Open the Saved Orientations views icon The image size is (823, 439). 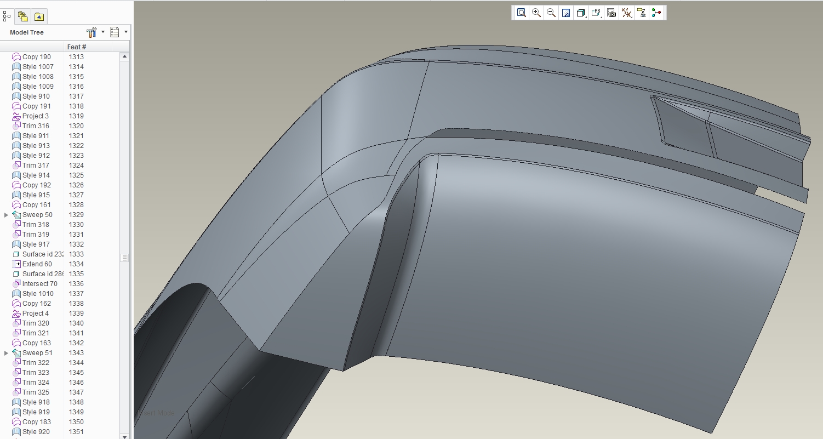[x=597, y=13]
